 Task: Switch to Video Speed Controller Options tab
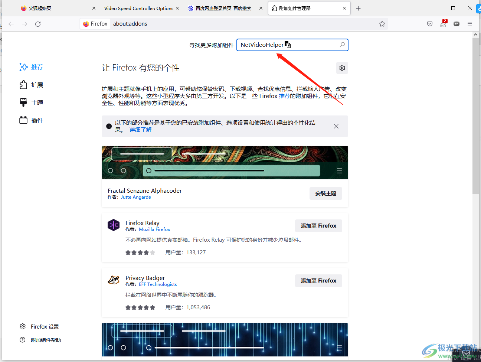click(x=138, y=8)
